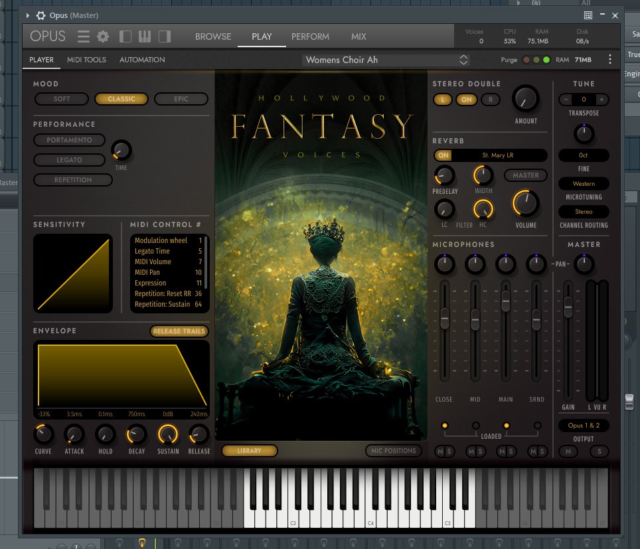Open the Womens Choir Ah instrument selector
640x549 pixels.
386,60
